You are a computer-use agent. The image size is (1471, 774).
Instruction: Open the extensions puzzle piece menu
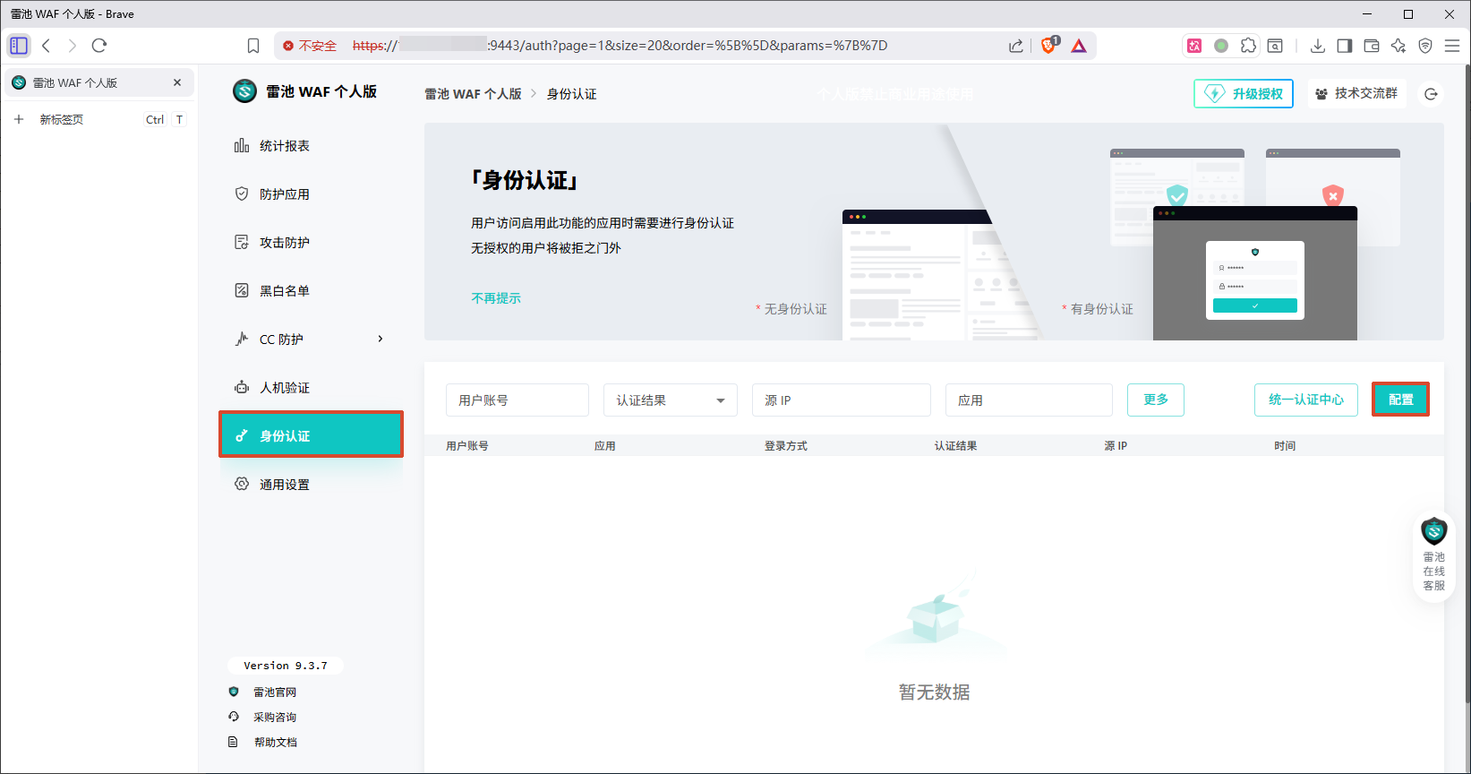point(1248,46)
